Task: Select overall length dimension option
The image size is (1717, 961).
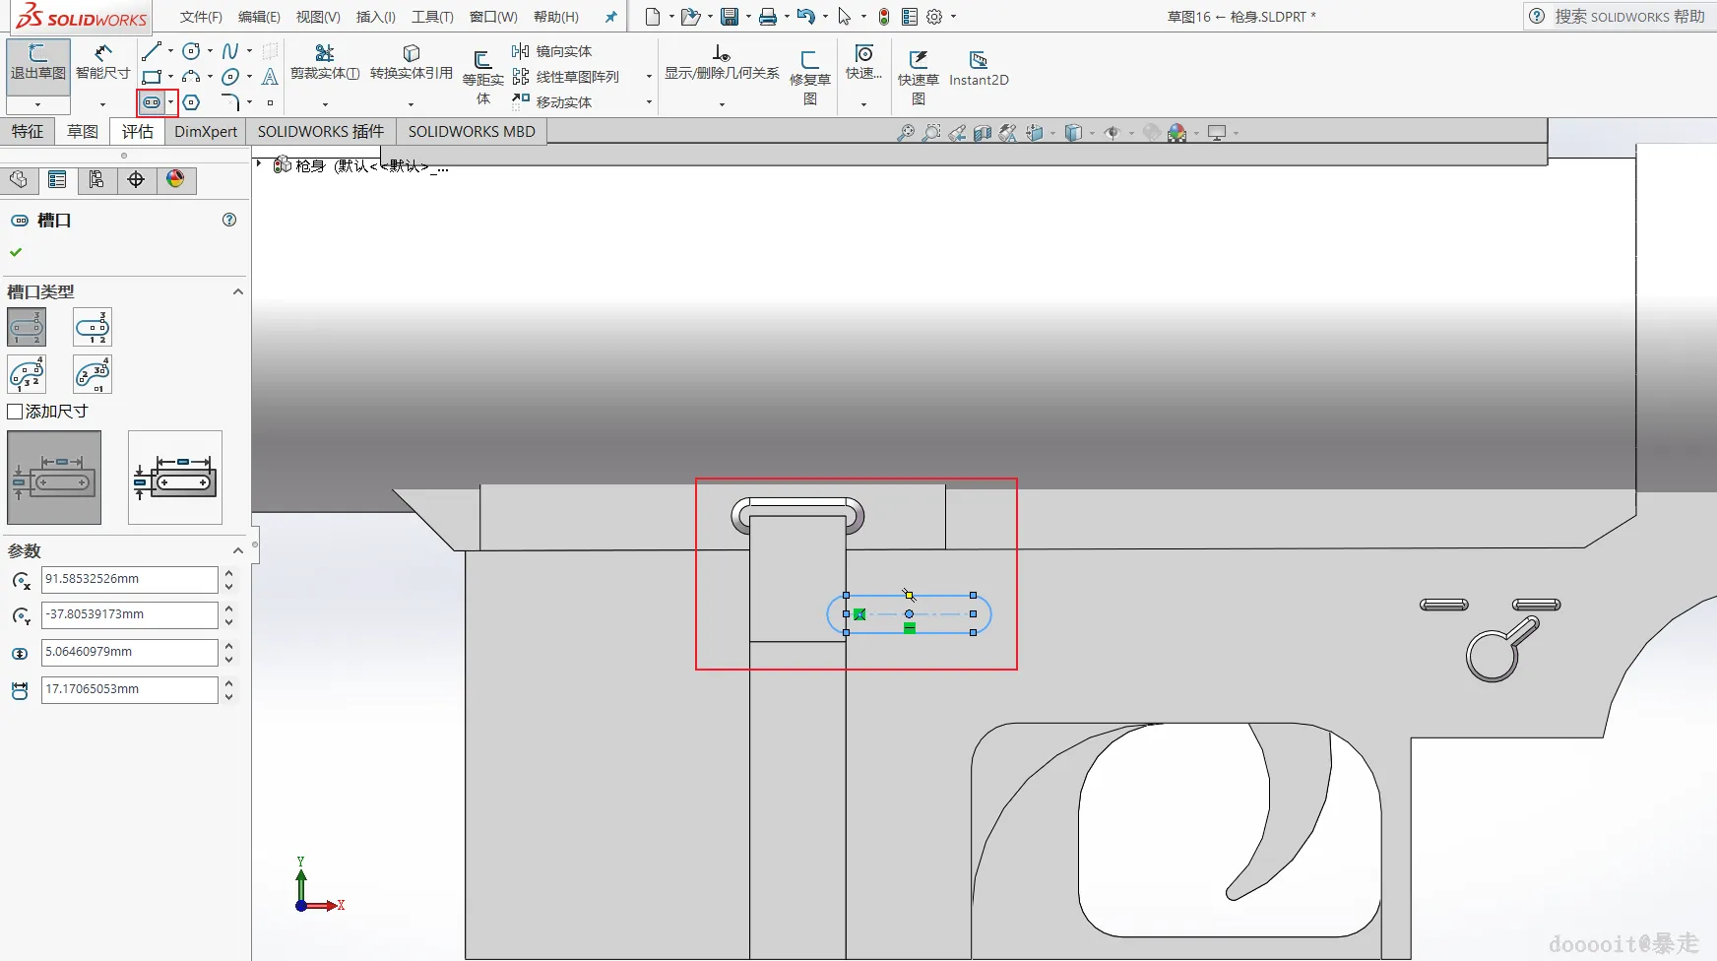Action: 175,478
